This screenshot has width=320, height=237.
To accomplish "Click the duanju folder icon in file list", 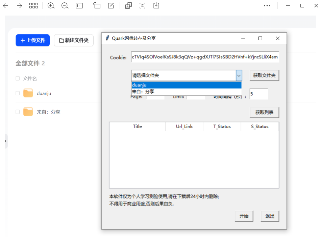I will pos(28,93).
